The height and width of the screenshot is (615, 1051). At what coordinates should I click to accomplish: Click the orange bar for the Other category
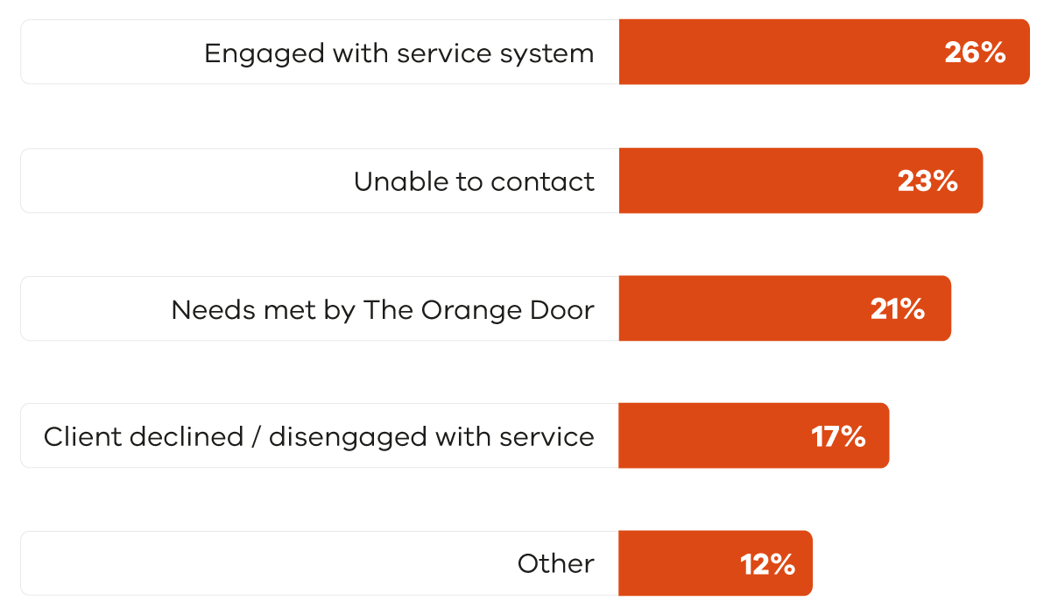click(x=674, y=563)
